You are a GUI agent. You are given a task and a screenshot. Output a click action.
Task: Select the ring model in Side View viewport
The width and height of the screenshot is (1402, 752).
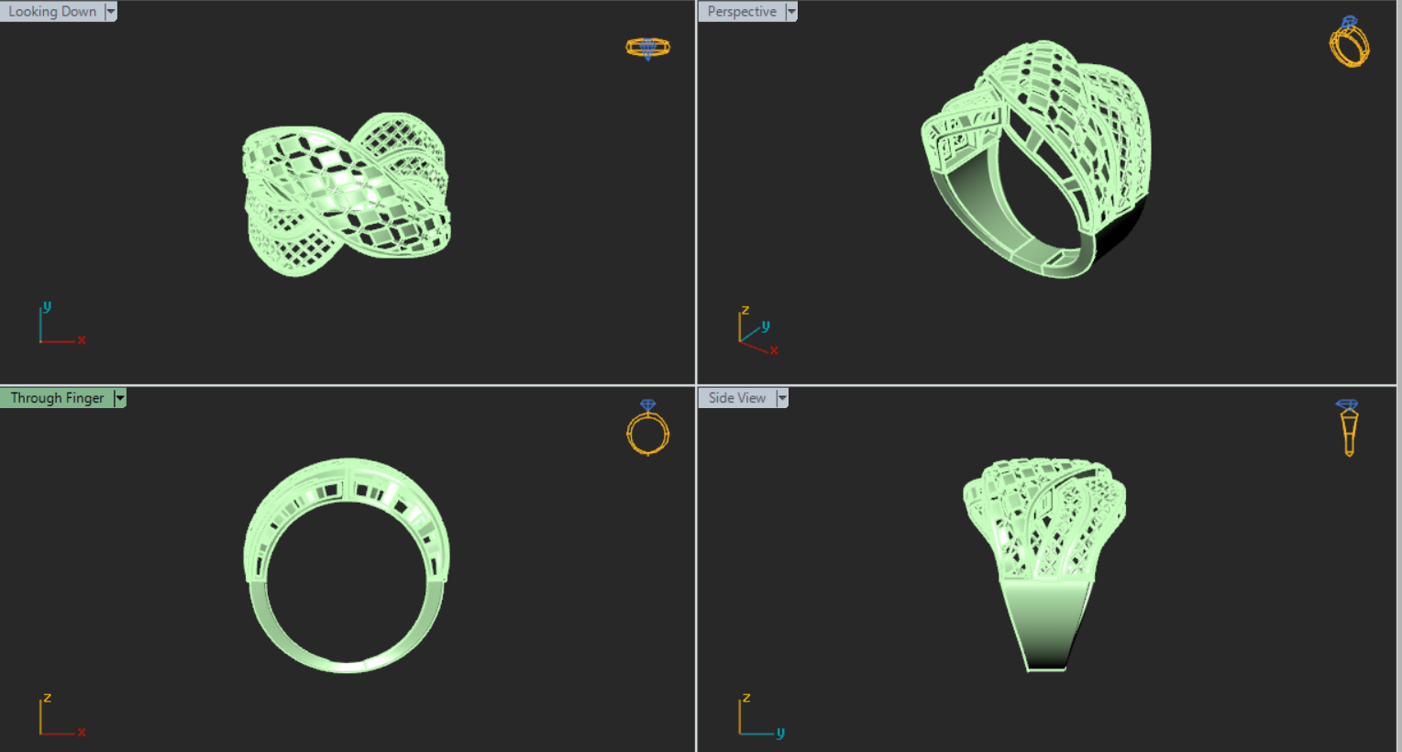1045,550
